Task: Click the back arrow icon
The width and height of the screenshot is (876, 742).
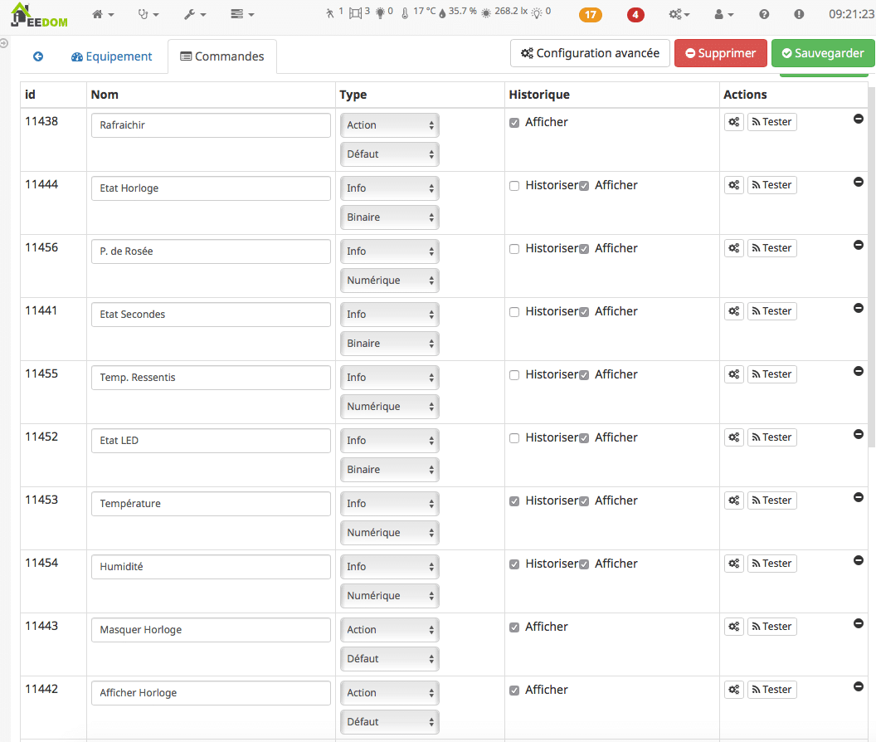Action: 38,56
